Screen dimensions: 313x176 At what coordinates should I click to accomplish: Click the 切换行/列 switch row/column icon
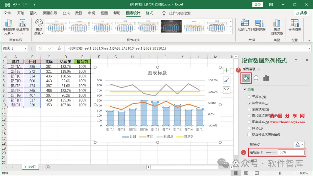click(x=245, y=23)
